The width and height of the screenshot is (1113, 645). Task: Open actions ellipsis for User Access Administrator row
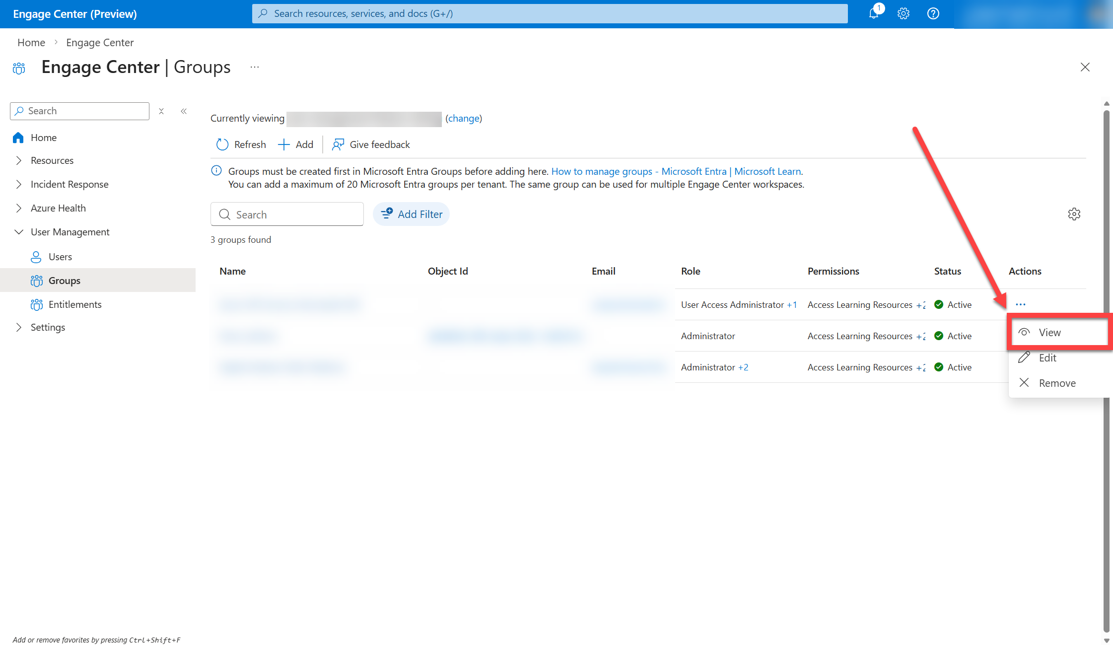(1021, 304)
